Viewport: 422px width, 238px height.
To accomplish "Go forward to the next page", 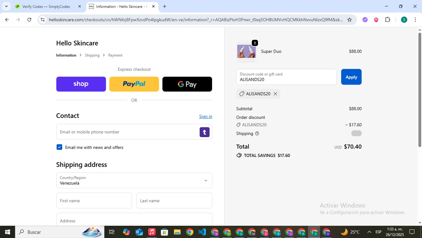I will (x=18, y=20).
